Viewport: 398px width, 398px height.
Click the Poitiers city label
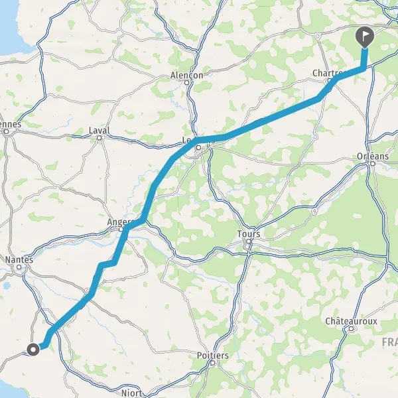213,356
